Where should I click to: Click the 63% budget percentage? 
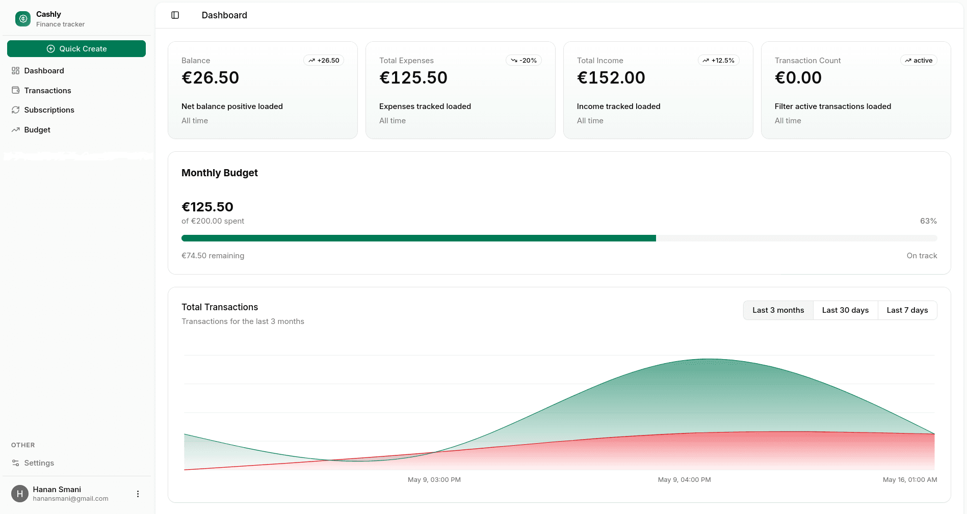[x=928, y=221]
